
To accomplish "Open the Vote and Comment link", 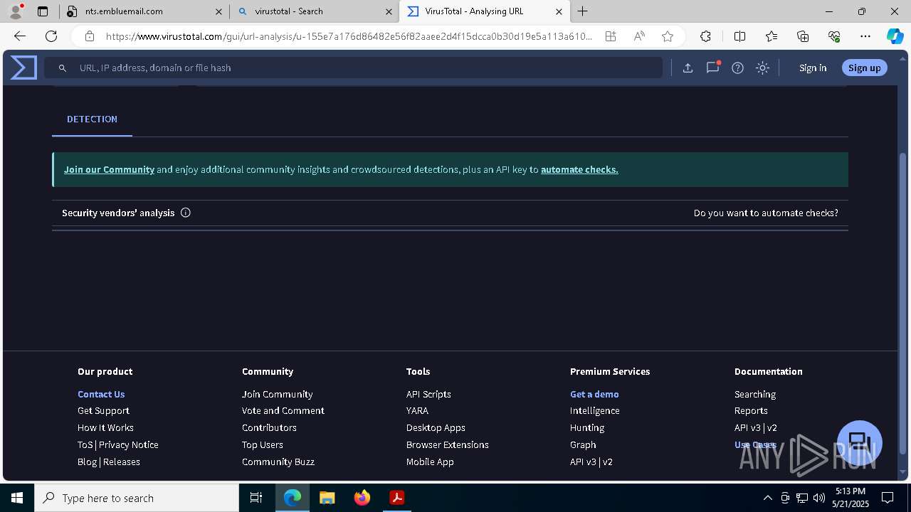I will pyautogui.click(x=283, y=410).
